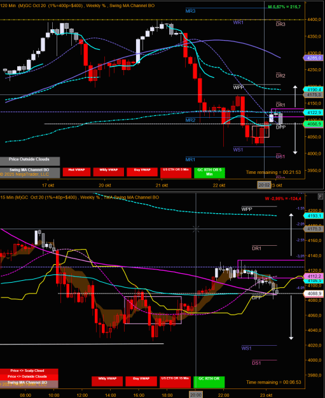
Task: Click the M 5,57% = 215,7 readout
Action: point(284,7)
